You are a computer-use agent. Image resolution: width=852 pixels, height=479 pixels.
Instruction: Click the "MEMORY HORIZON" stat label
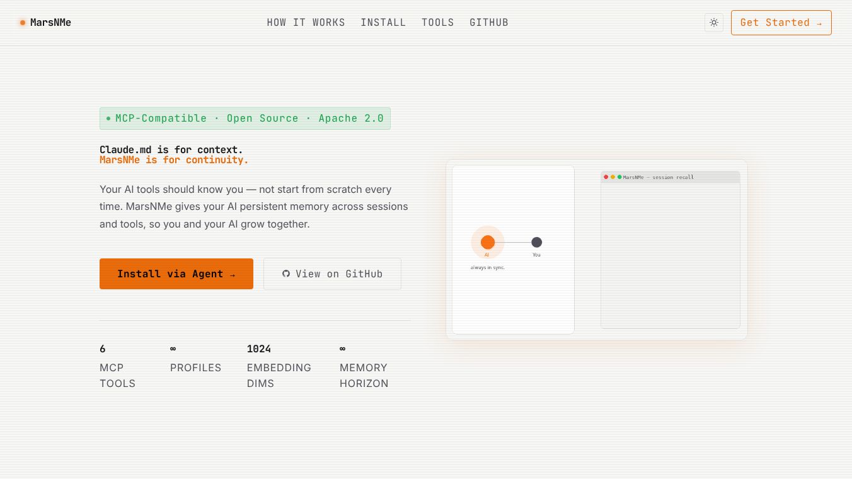(364, 376)
